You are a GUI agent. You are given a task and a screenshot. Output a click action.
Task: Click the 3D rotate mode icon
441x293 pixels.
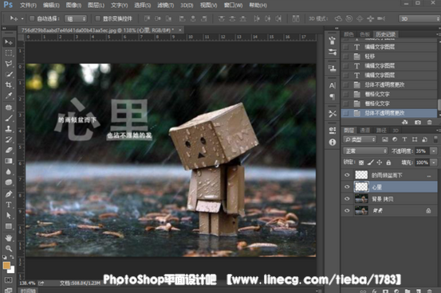click(x=338, y=18)
